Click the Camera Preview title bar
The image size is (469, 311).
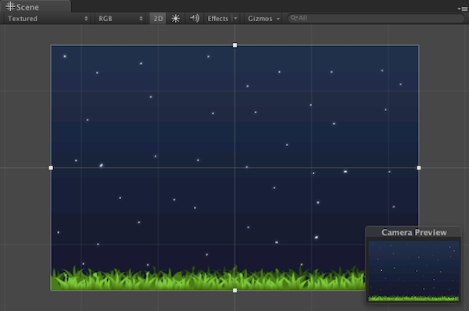(x=414, y=232)
